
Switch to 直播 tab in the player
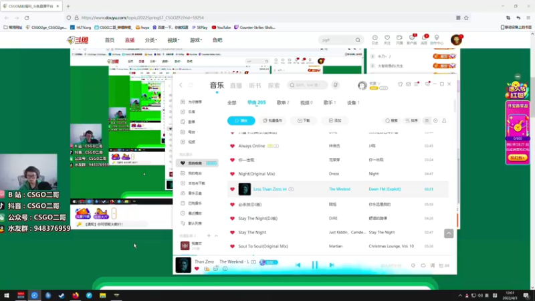click(236, 86)
